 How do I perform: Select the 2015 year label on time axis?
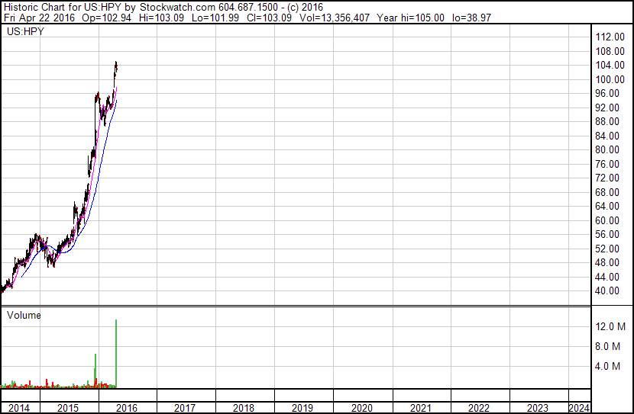click(68, 408)
